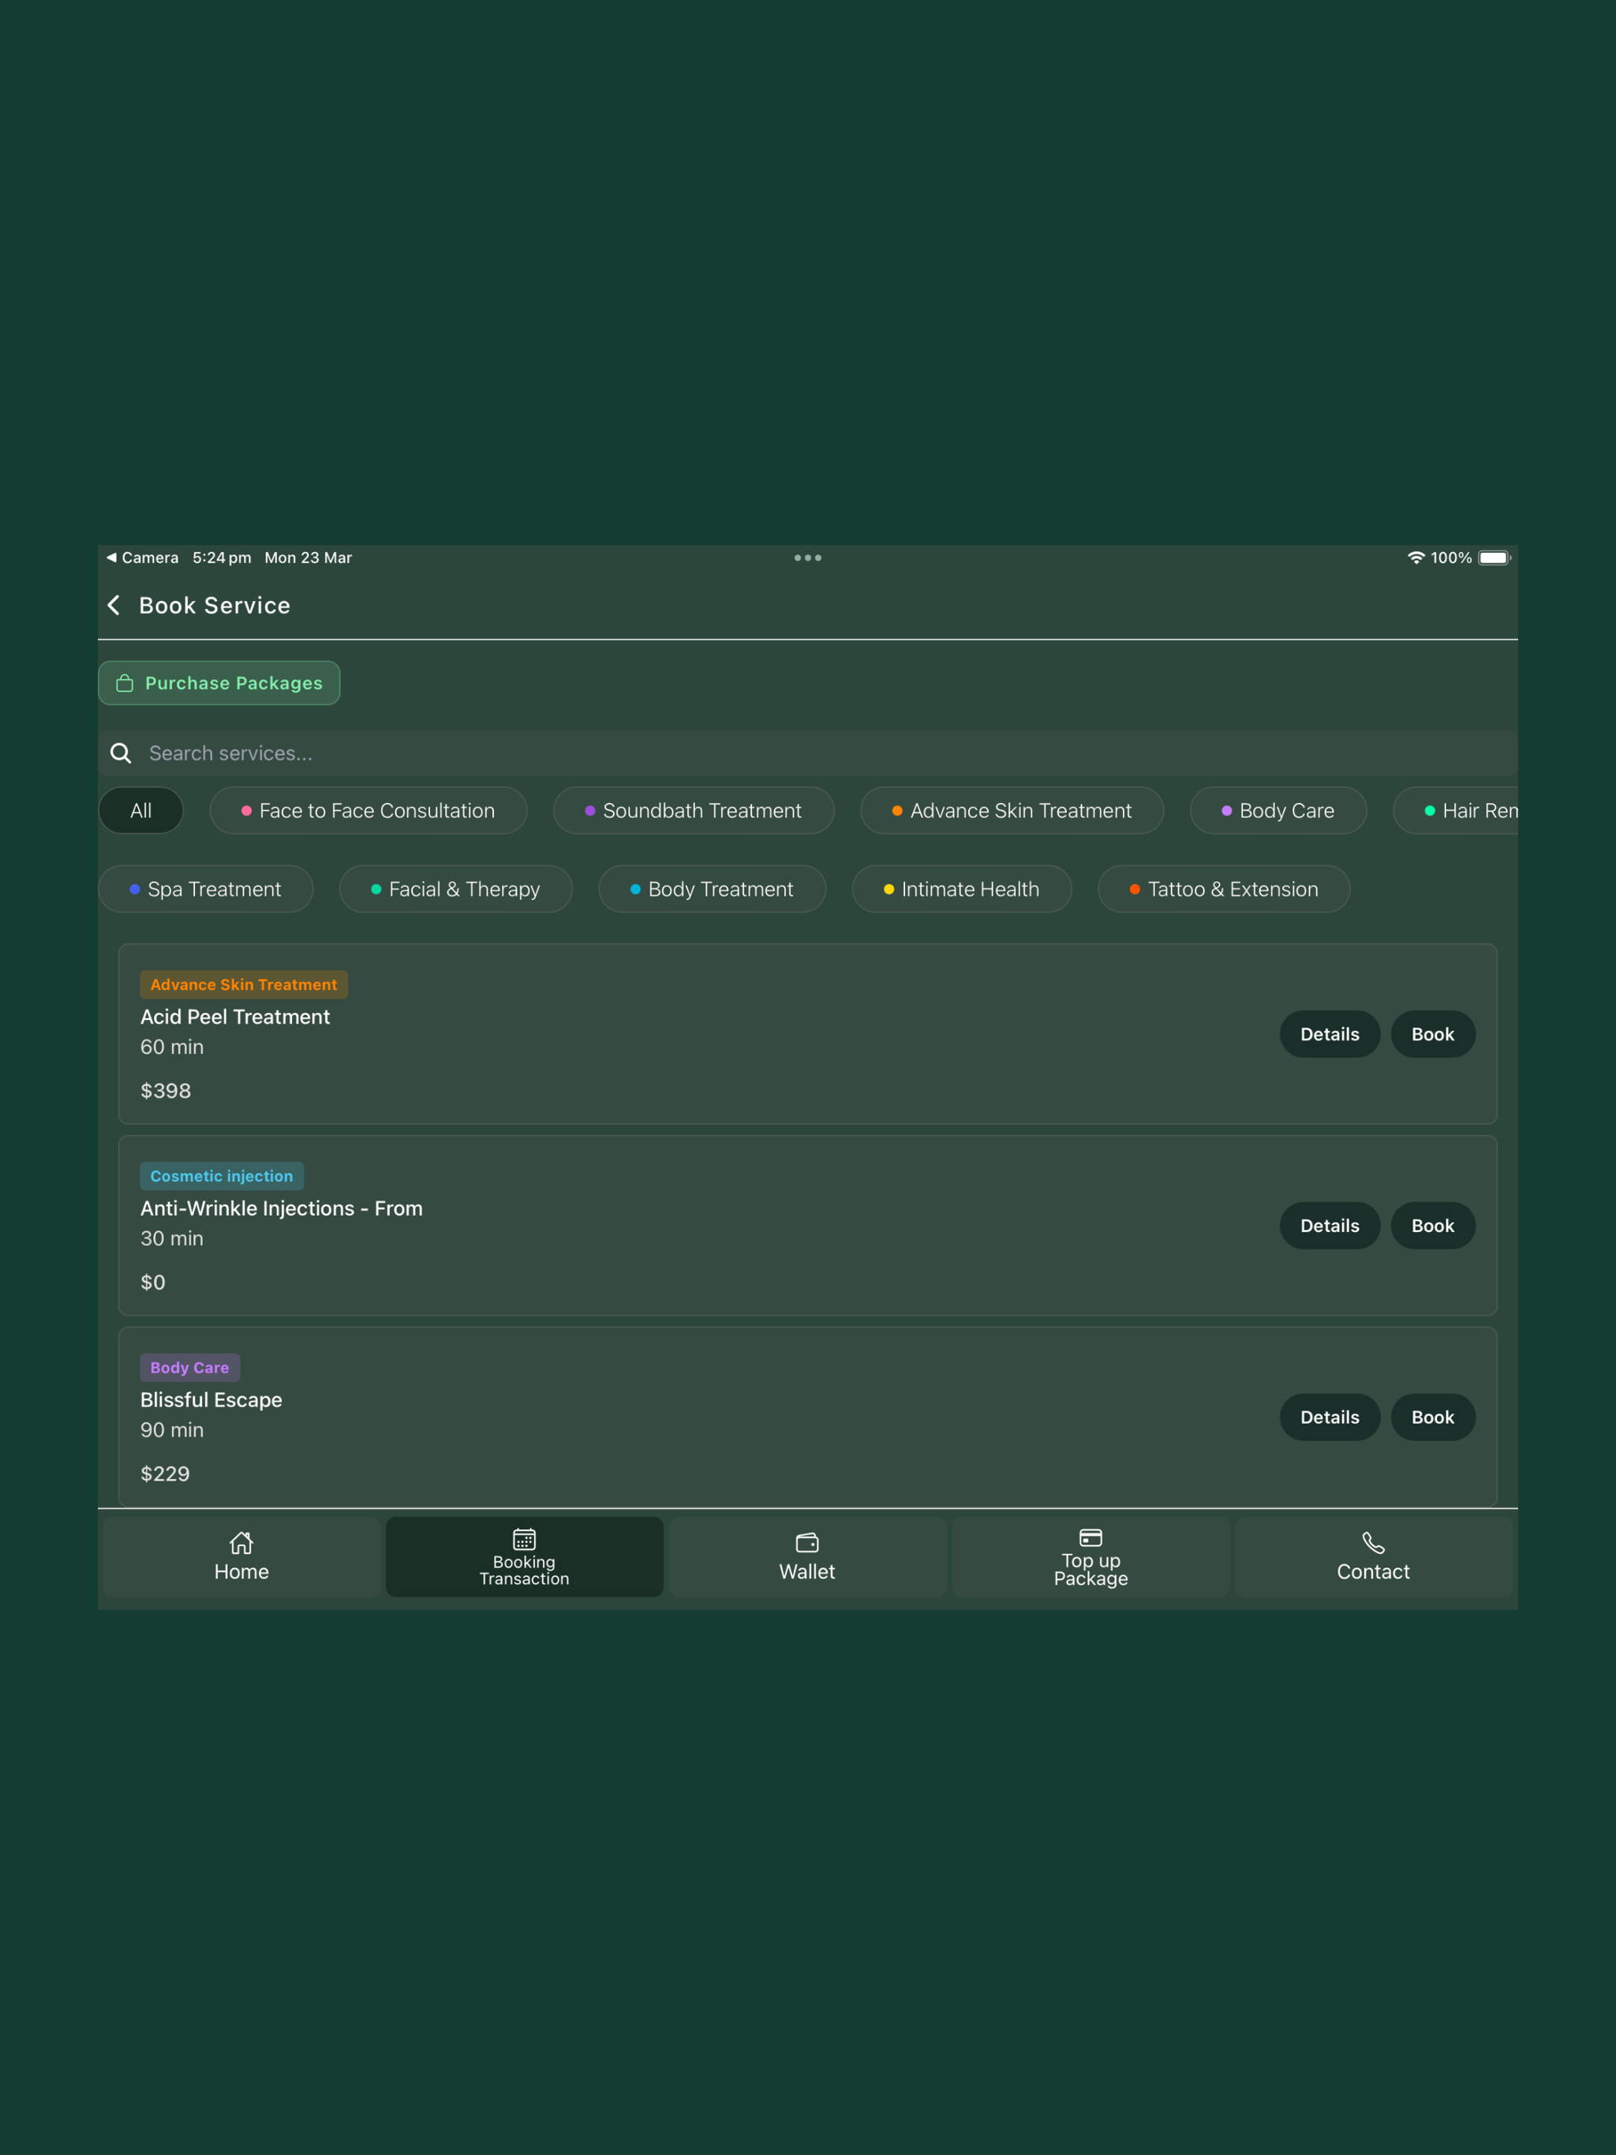The height and width of the screenshot is (2155, 1616).
Task: Select Blissful Escape title
Action: pos(211,1400)
